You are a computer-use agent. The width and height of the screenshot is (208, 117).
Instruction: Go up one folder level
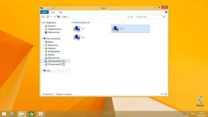[55, 17]
